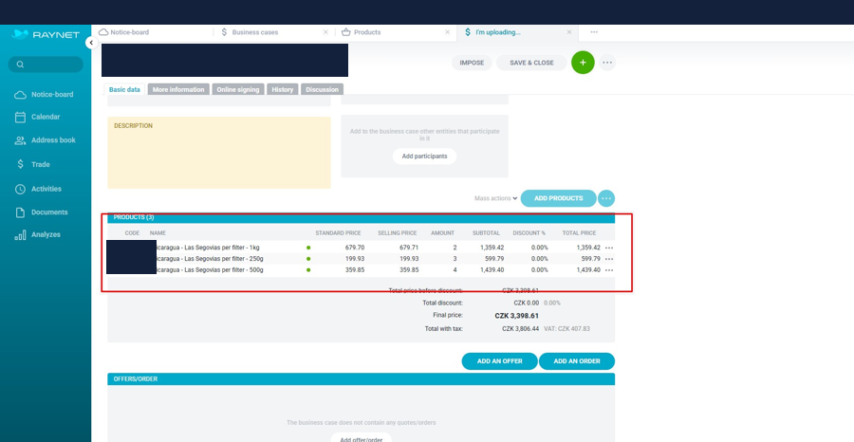This screenshot has width=854, height=442.
Task: Open the History tab
Action: click(283, 89)
